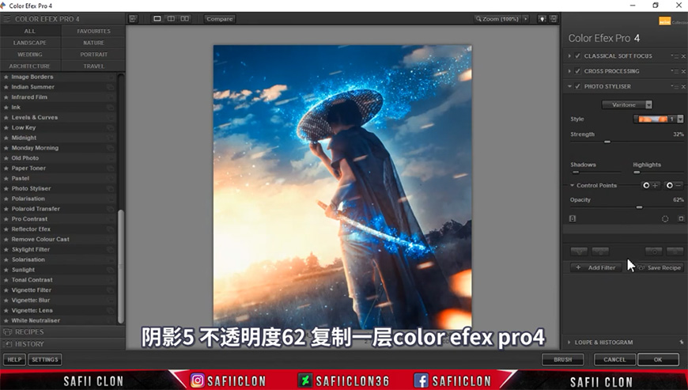This screenshot has height=390, width=688.
Task: Favourite the Image Borders filter star
Action: [x=6, y=77]
